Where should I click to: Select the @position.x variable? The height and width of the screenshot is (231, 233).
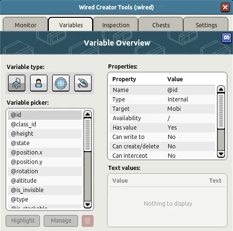[x=45, y=153]
